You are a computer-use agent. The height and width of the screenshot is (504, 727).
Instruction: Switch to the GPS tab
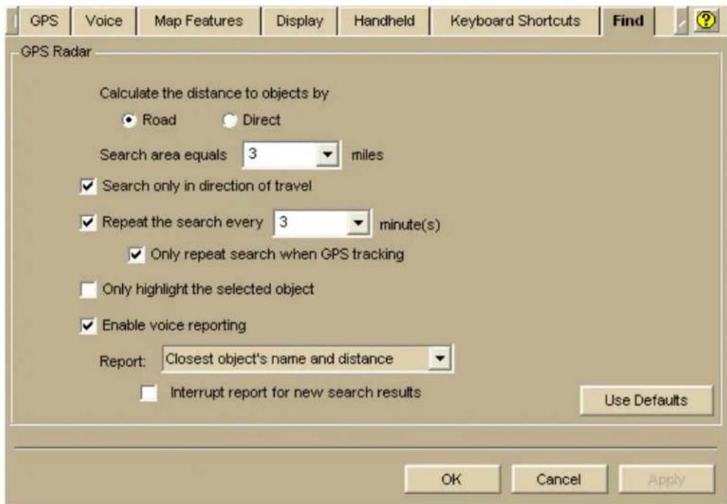[44, 21]
